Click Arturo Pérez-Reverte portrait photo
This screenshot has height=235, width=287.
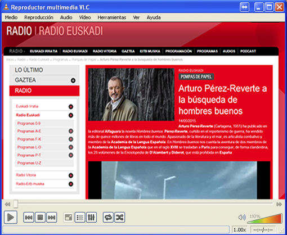click(131, 94)
